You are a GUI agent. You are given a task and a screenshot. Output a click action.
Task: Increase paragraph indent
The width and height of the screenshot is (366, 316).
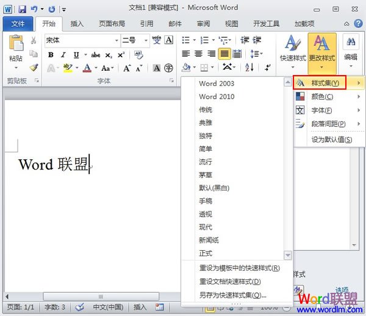click(257, 40)
